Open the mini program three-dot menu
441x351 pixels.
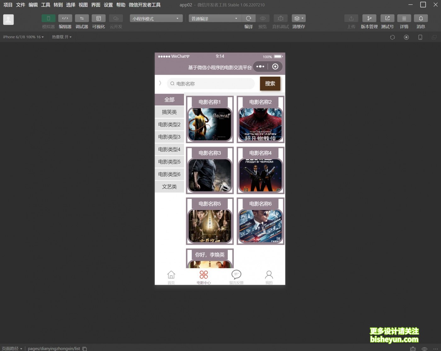click(260, 67)
